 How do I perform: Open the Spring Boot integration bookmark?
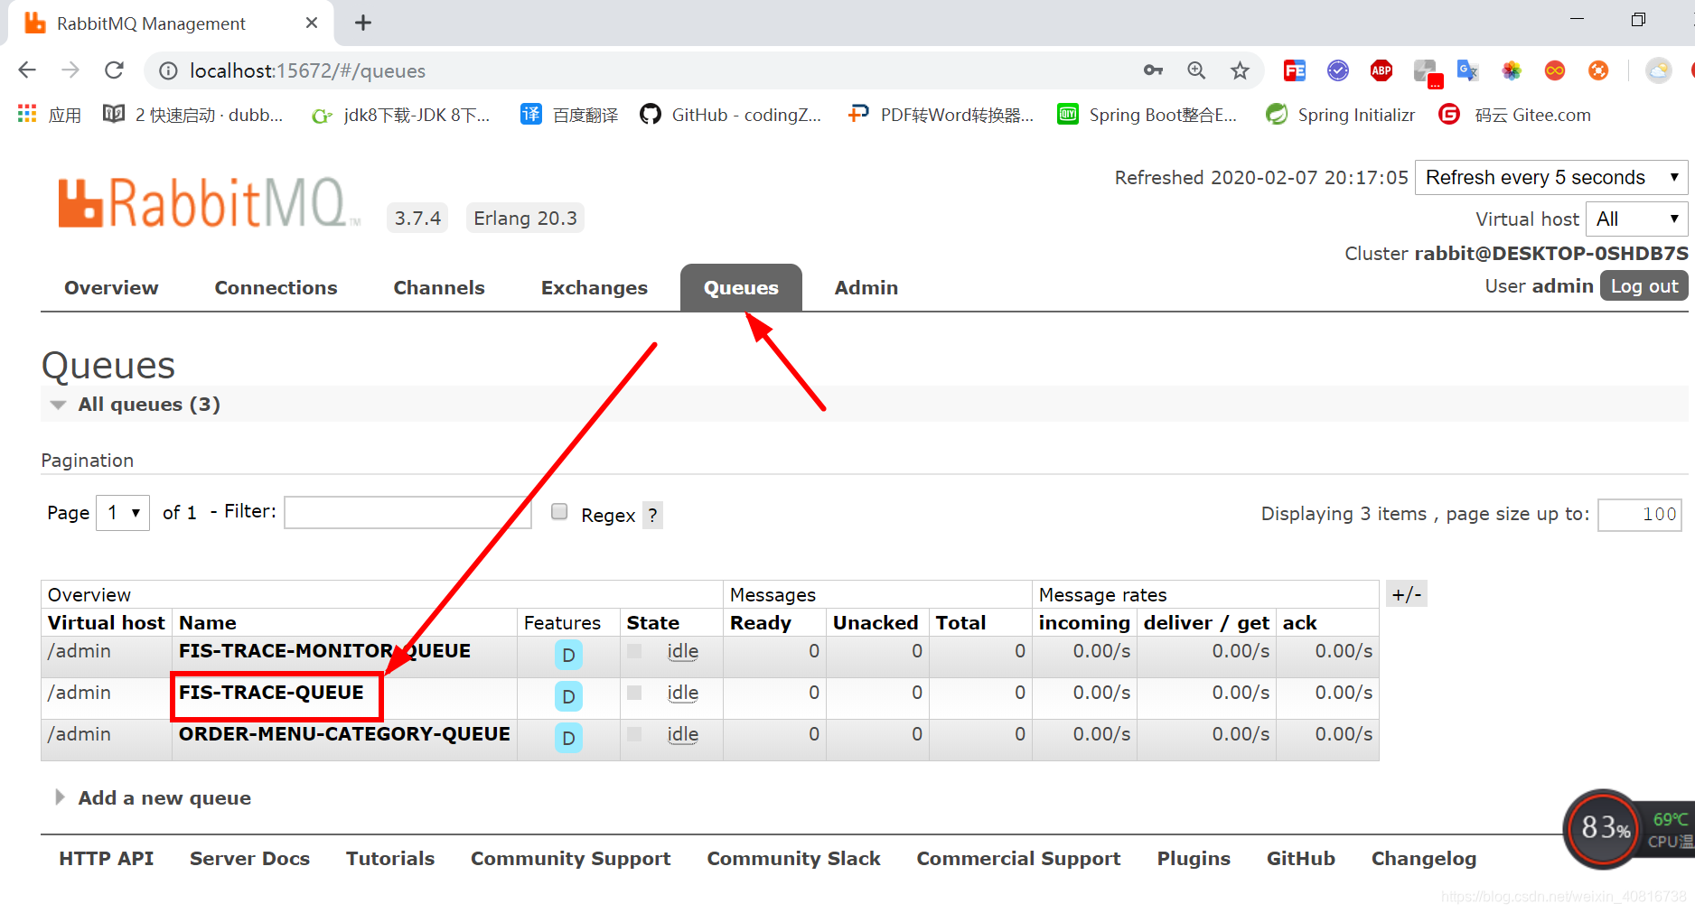point(1147,115)
